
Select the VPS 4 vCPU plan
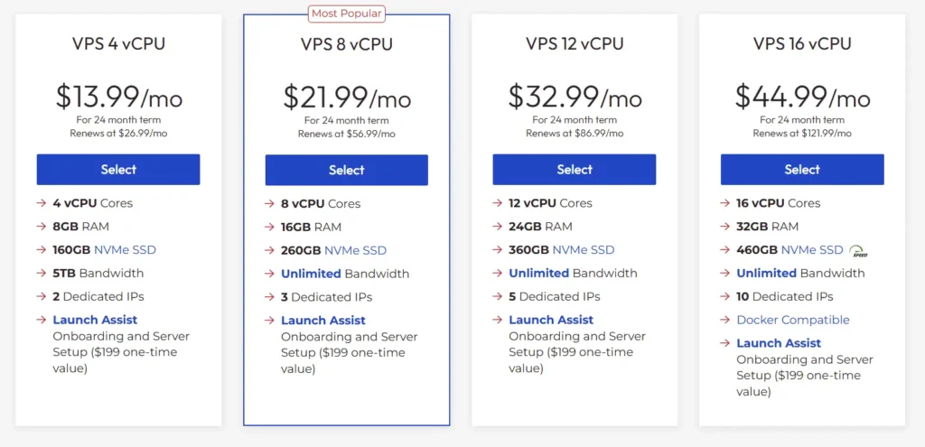(118, 169)
